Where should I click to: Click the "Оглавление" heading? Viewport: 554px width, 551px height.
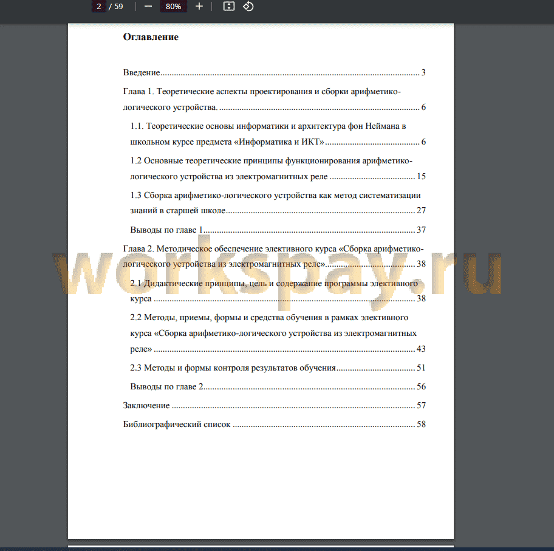[151, 37]
